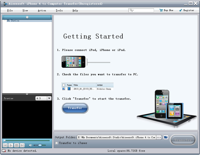Screen dimensions: 200x155
Task: Open the Tools menu
Action: click(59, 10)
